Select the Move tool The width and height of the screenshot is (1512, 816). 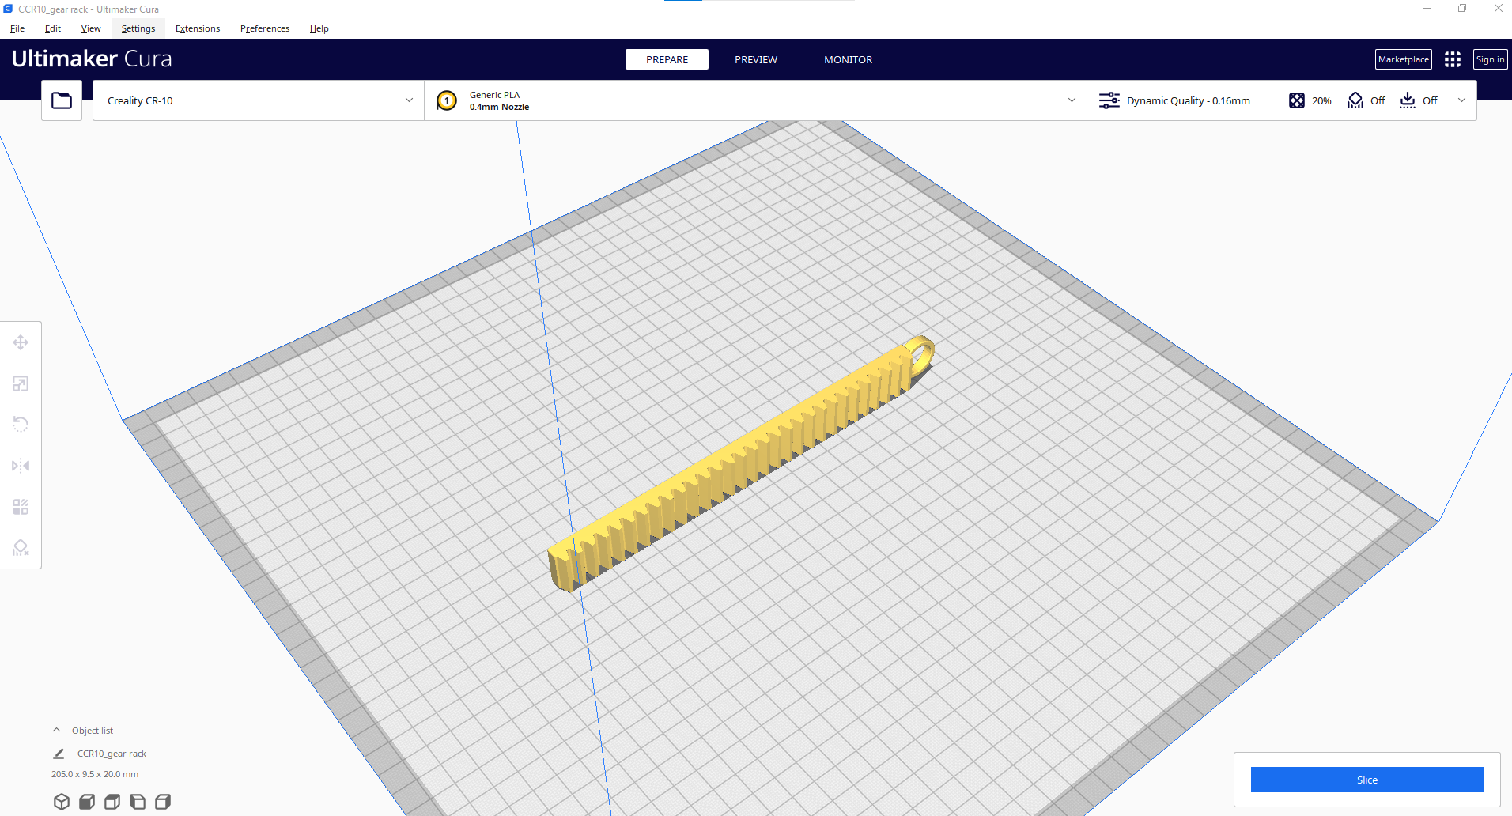(x=21, y=342)
